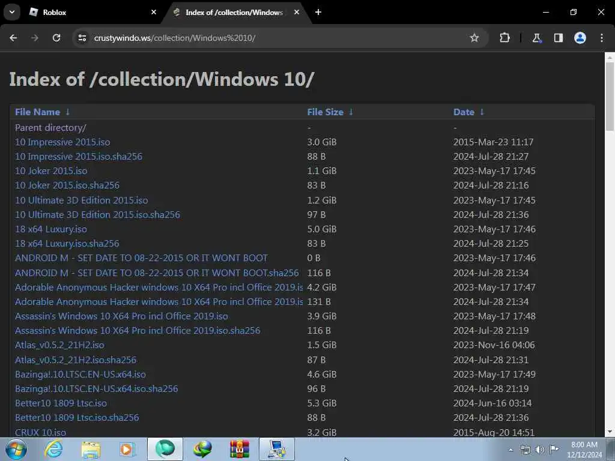Open 10 Ultimate 3D Edition 2015.iso.sha256
Image resolution: width=615 pixels, height=461 pixels.
97,215
